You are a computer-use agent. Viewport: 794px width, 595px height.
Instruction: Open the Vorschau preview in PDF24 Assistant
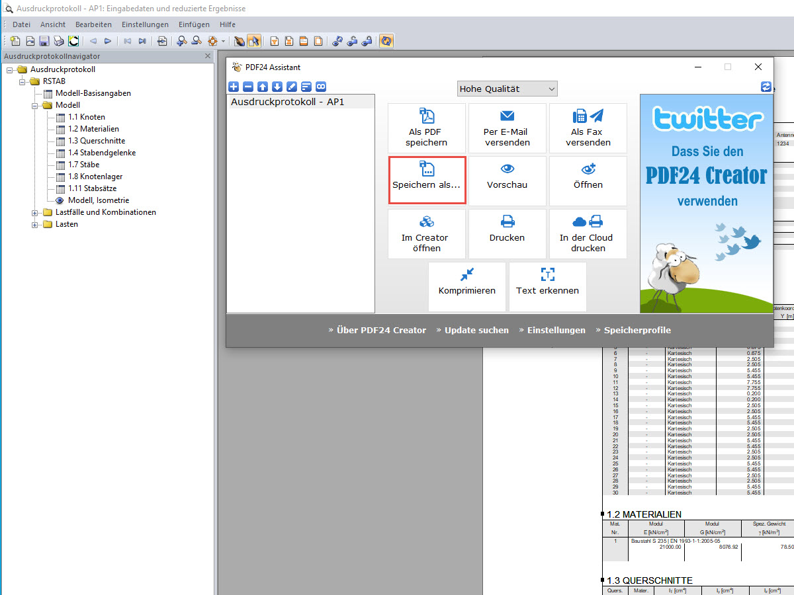[x=507, y=180]
